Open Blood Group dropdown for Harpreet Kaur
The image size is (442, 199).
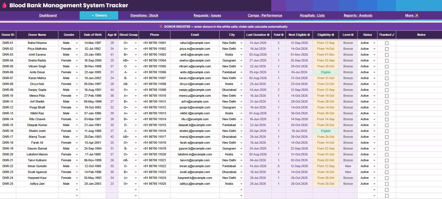point(136,178)
